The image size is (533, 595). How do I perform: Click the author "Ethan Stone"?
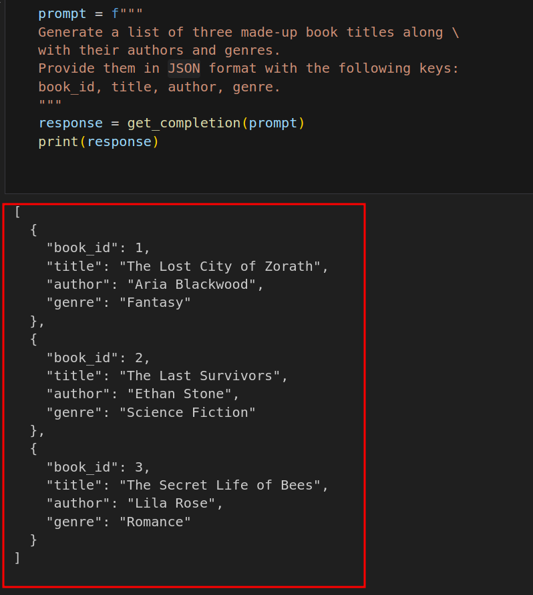(179, 394)
